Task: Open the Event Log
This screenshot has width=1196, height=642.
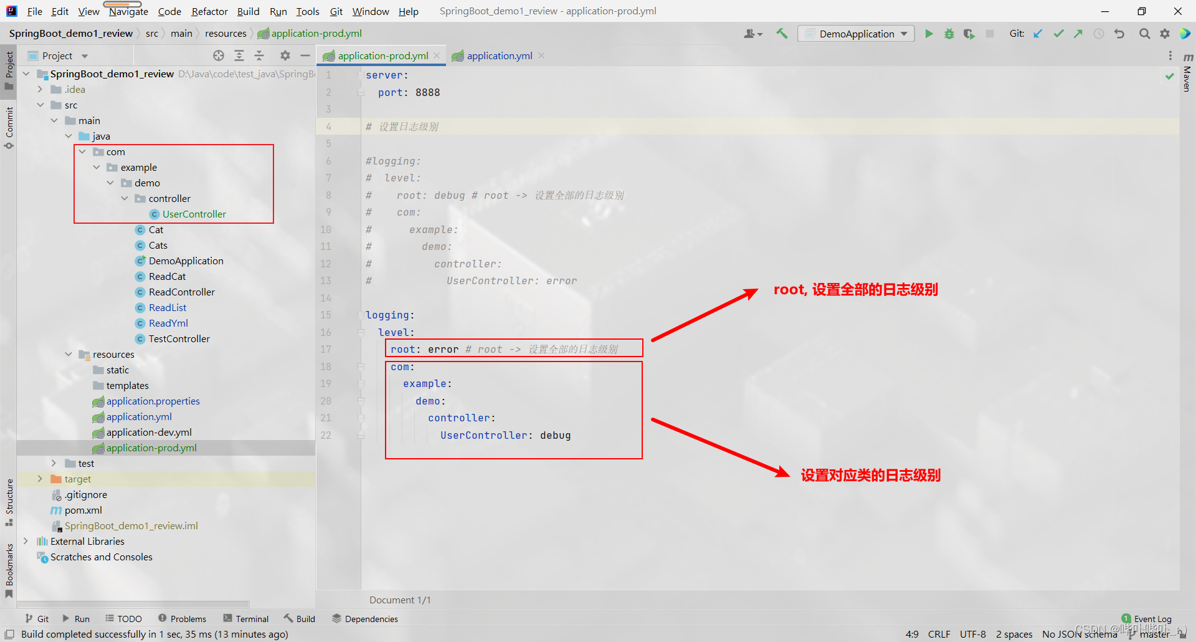Action: [1146, 619]
